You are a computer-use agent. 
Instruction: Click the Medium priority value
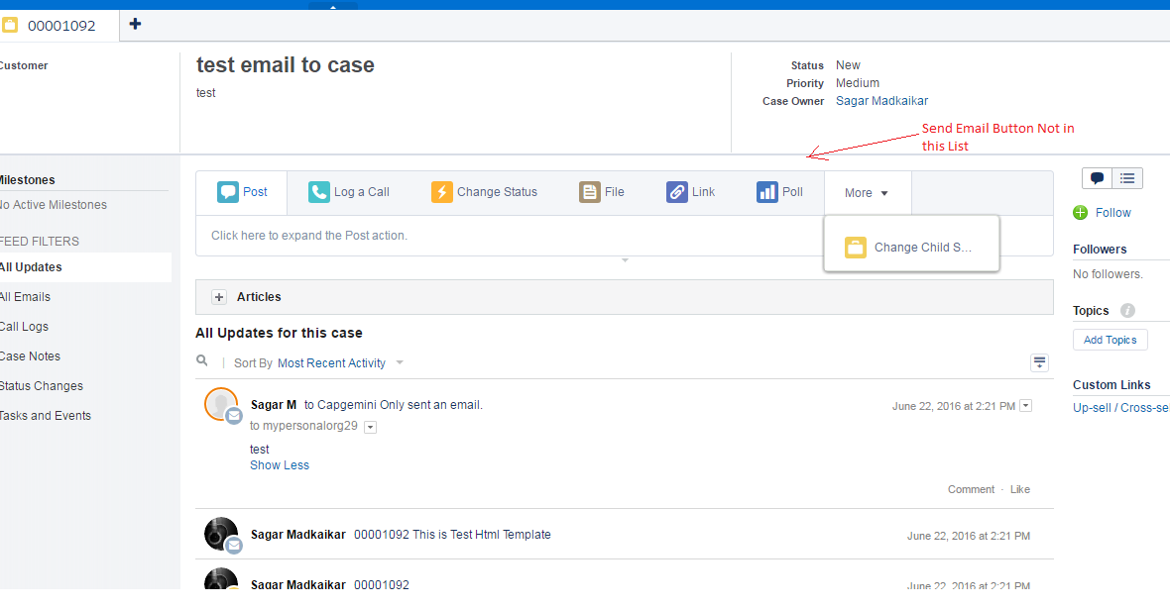[858, 83]
